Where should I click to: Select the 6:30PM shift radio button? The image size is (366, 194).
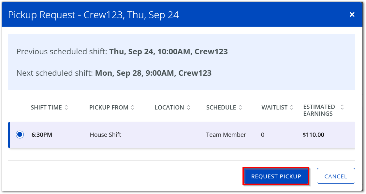[20, 135]
